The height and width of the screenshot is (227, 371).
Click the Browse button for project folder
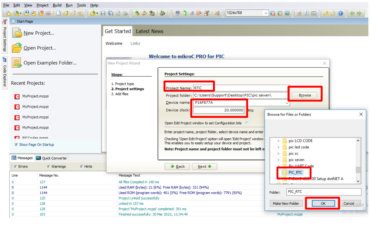pyautogui.click(x=305, y=95)
